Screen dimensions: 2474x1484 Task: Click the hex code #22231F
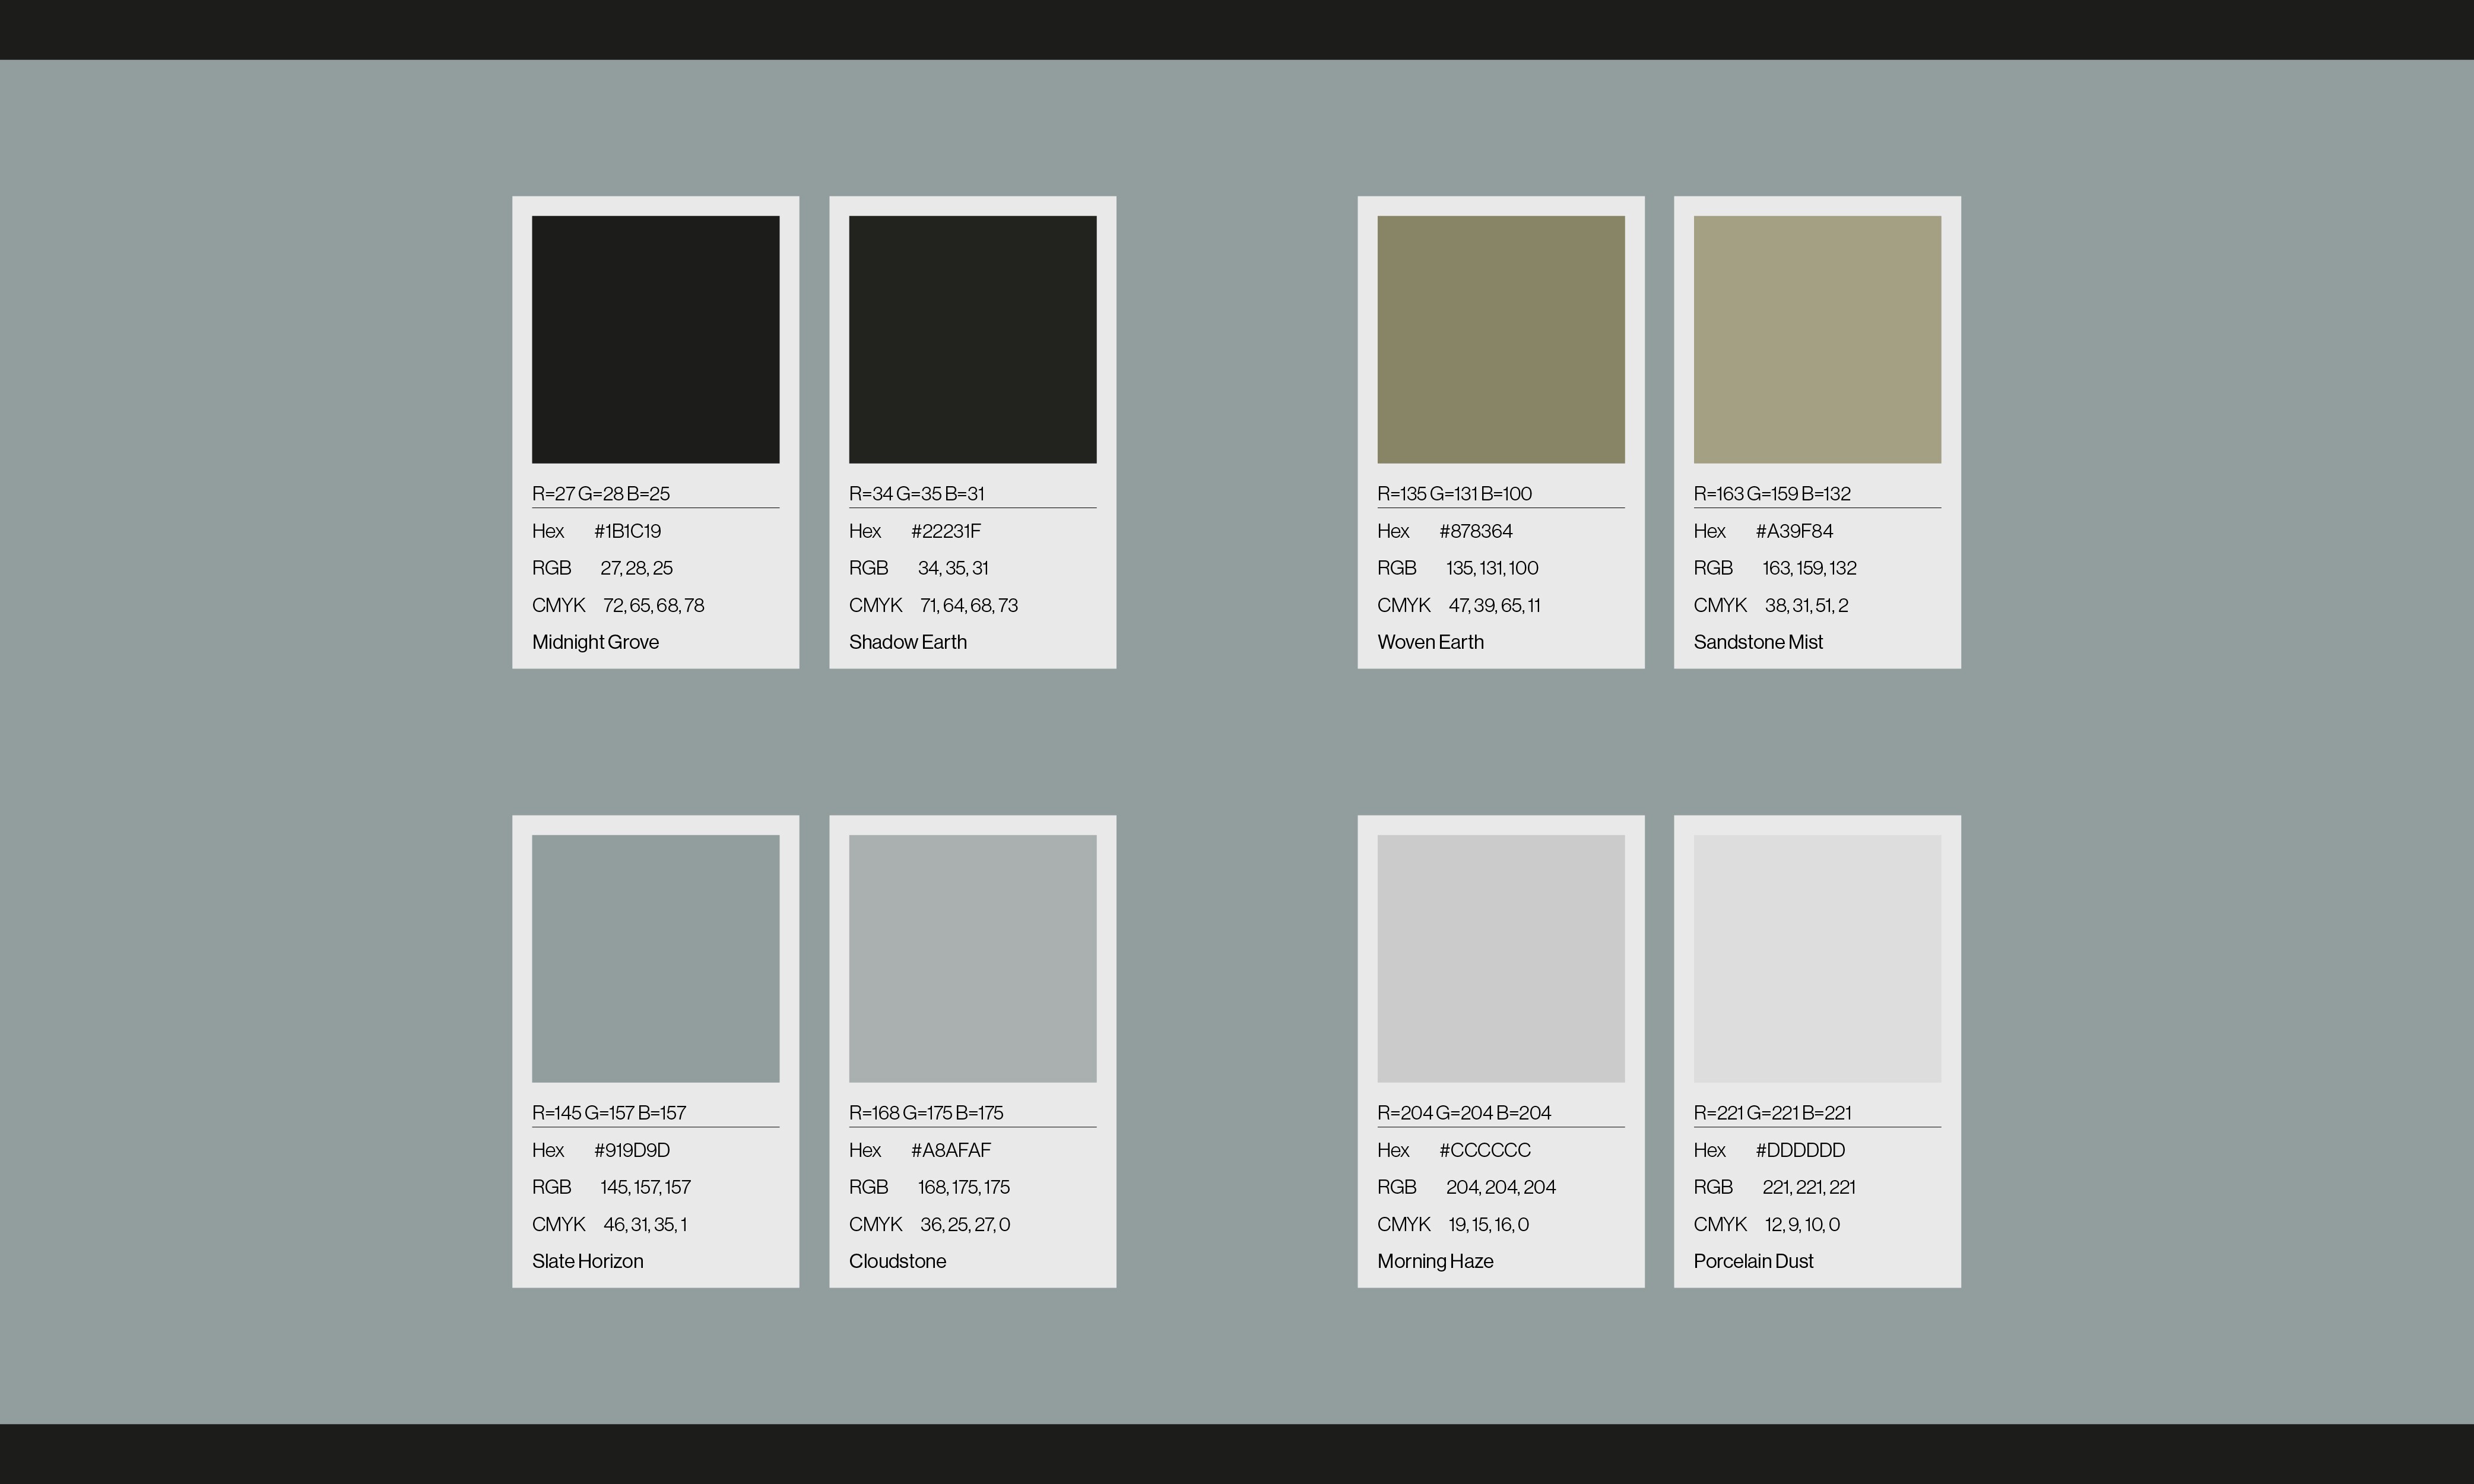[x=945, y=531]
